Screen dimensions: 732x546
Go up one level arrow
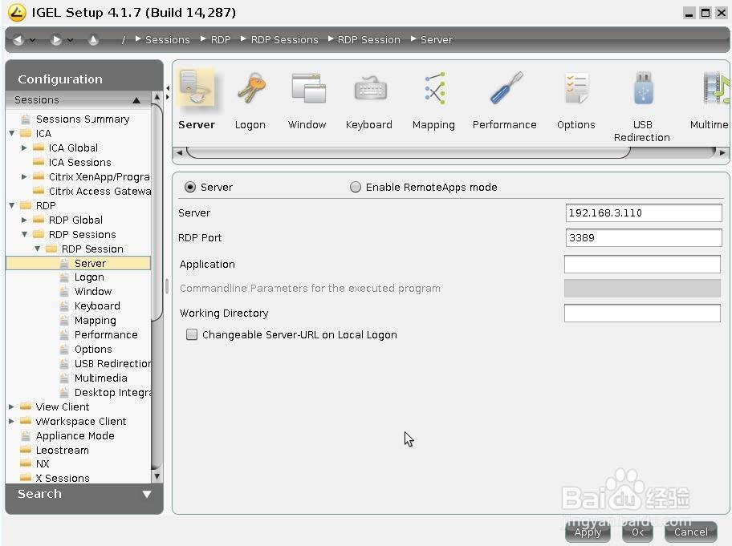click(93, 40)
